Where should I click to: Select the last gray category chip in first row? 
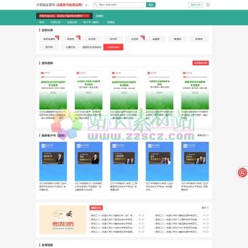pos(199,39)
